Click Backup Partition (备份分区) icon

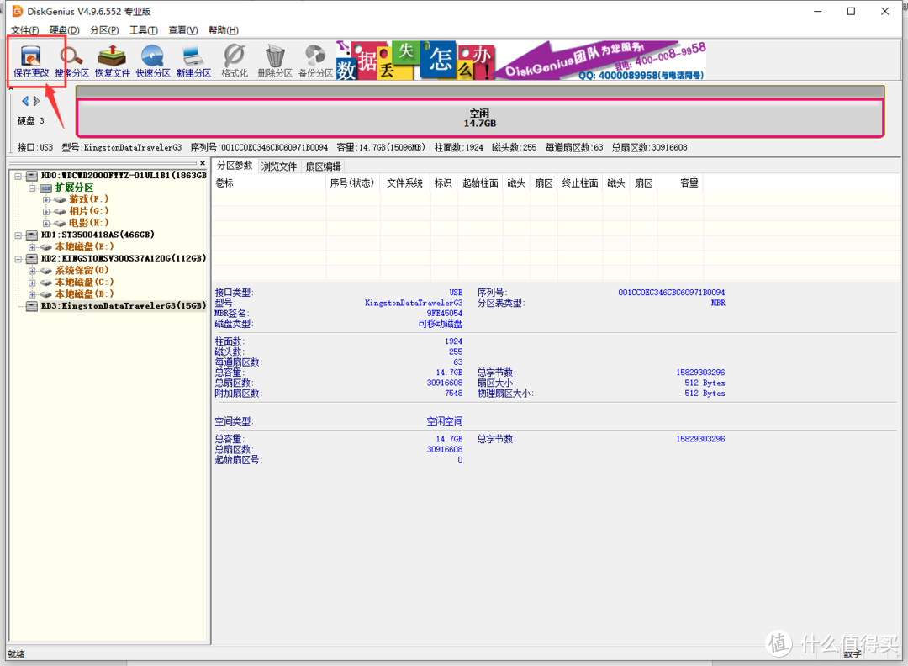tap(315, 61)
